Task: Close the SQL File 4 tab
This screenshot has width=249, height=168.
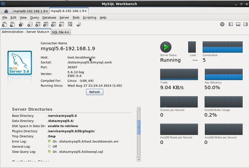Action: tap(68, 32)
